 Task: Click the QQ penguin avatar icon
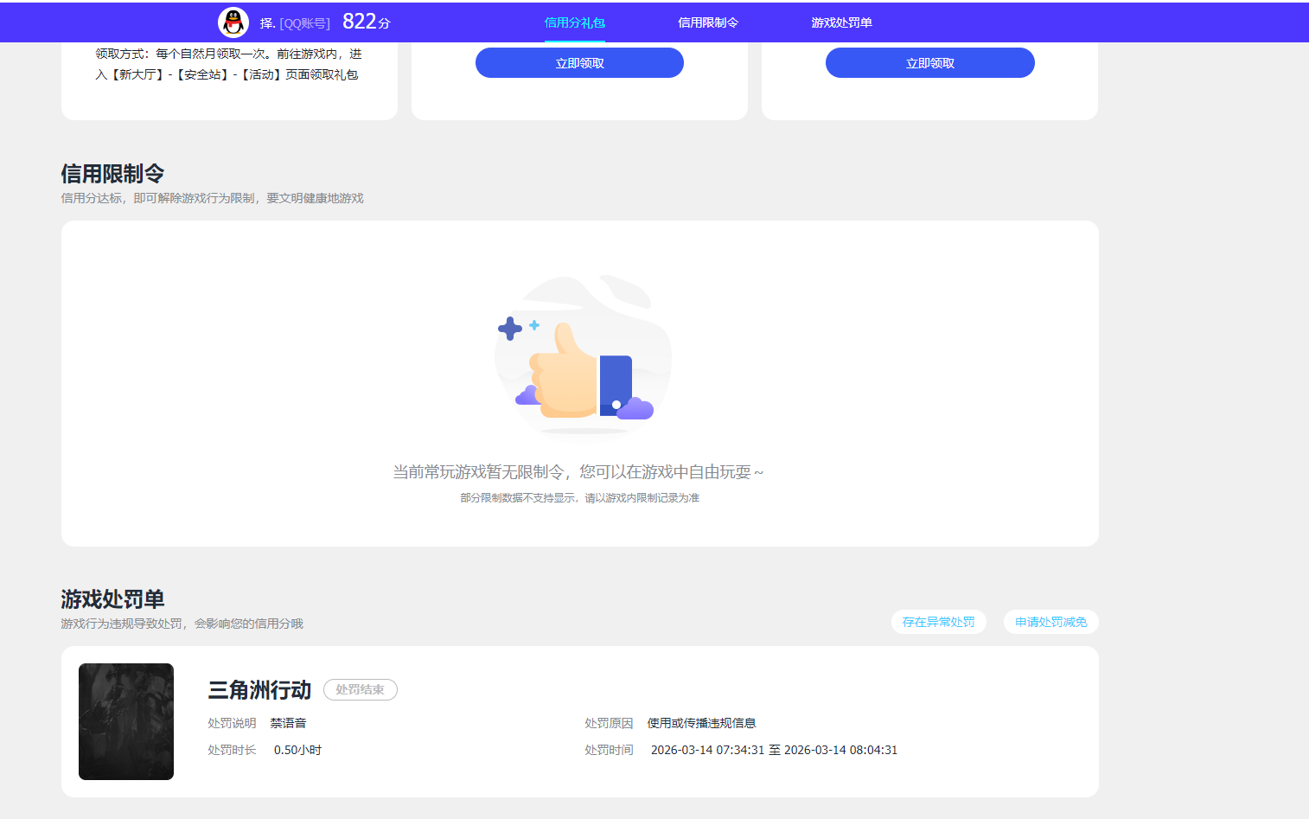tap(232, 22)
